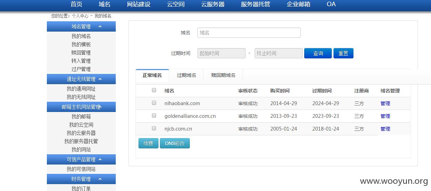
Task: Click 管理 for nihaobank.com
Action: [x=385, y=103]
